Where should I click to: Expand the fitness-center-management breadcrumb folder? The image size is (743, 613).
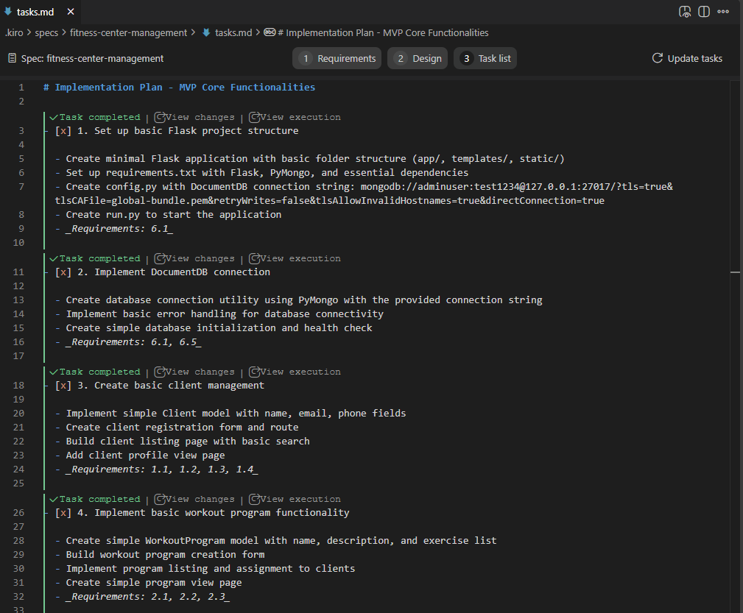(128, 32)
